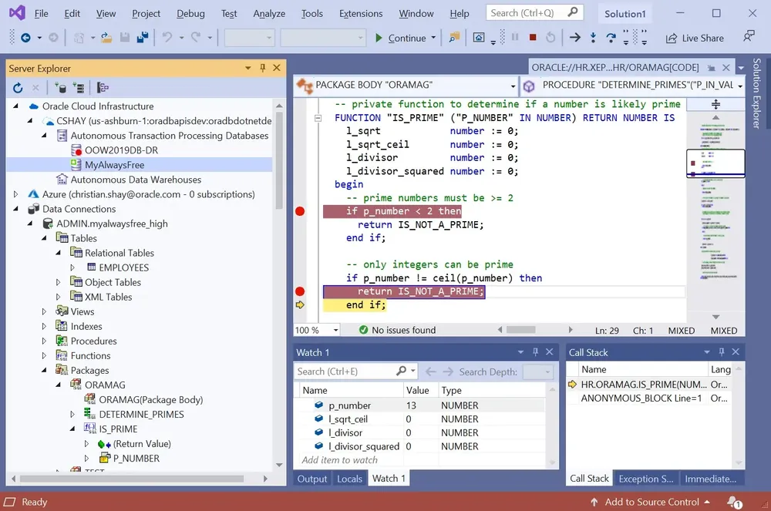Open the Debug menu
This screenshot has height=511, width=771.
(190, 14)
